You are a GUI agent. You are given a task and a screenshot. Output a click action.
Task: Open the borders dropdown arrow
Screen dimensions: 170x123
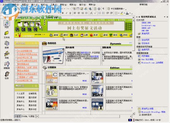click(x=119, y=13)
